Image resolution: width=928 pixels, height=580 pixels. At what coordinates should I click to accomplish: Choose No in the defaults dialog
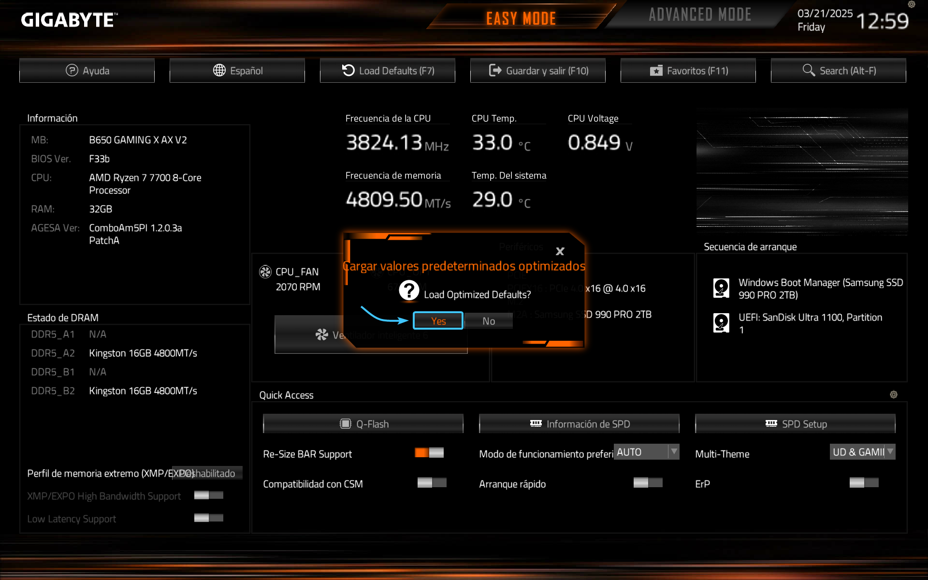pos(489,321)
